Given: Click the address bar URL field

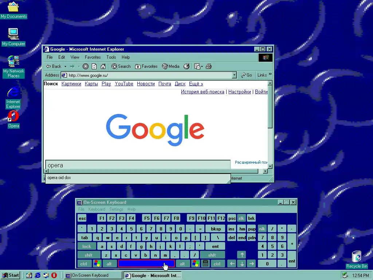Looking at the screenshot, I should click(149, 75).
